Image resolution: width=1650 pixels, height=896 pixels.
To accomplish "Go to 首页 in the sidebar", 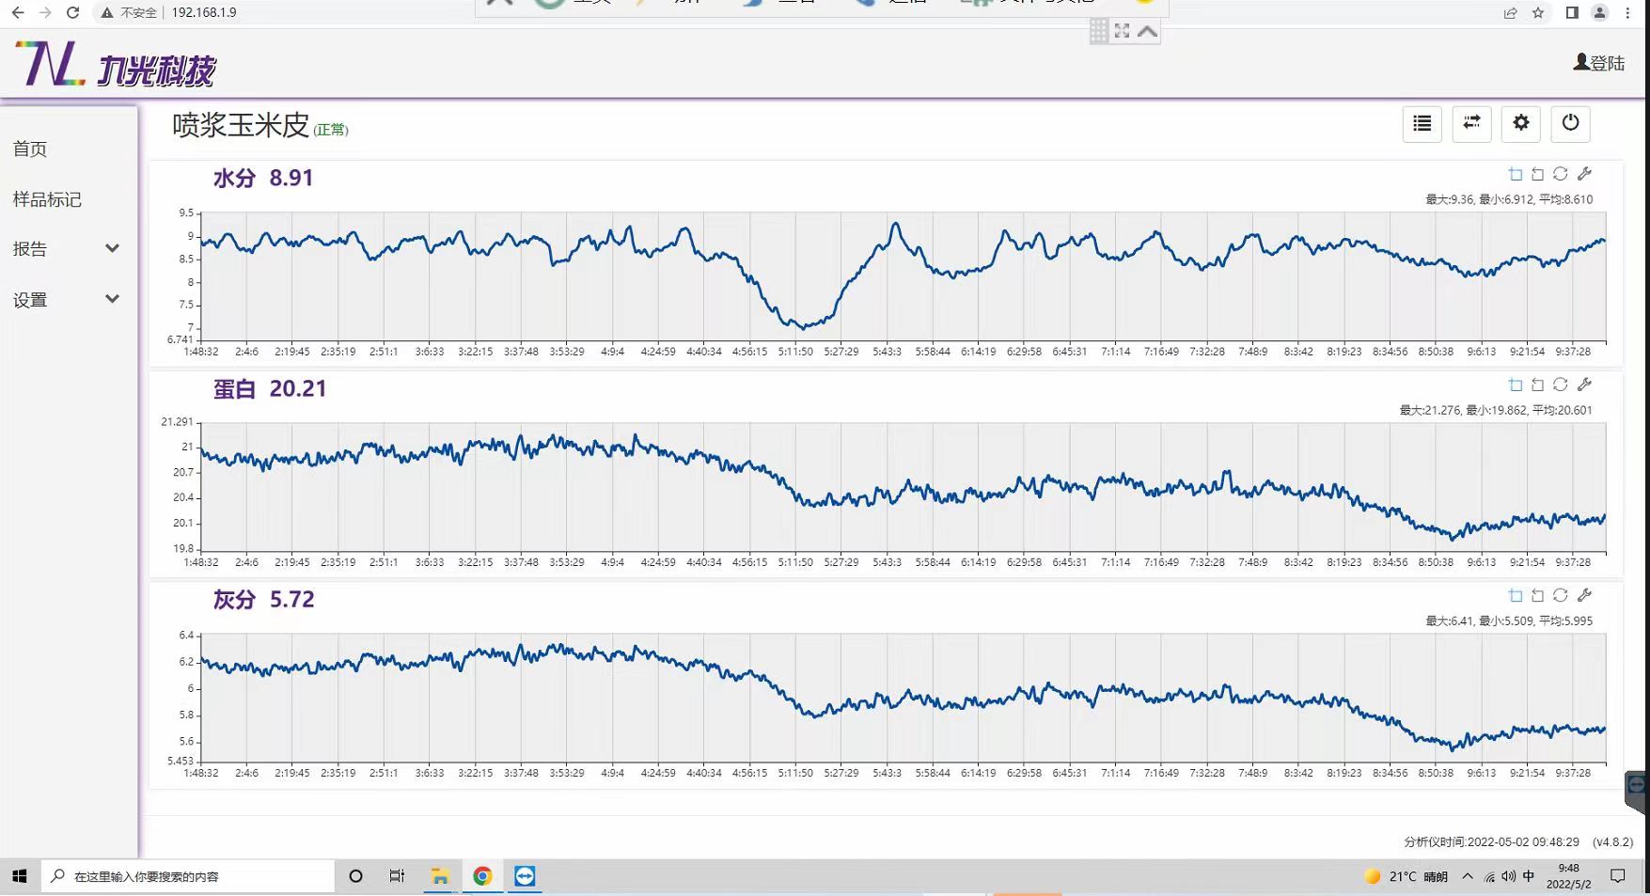I will [30, 149].
